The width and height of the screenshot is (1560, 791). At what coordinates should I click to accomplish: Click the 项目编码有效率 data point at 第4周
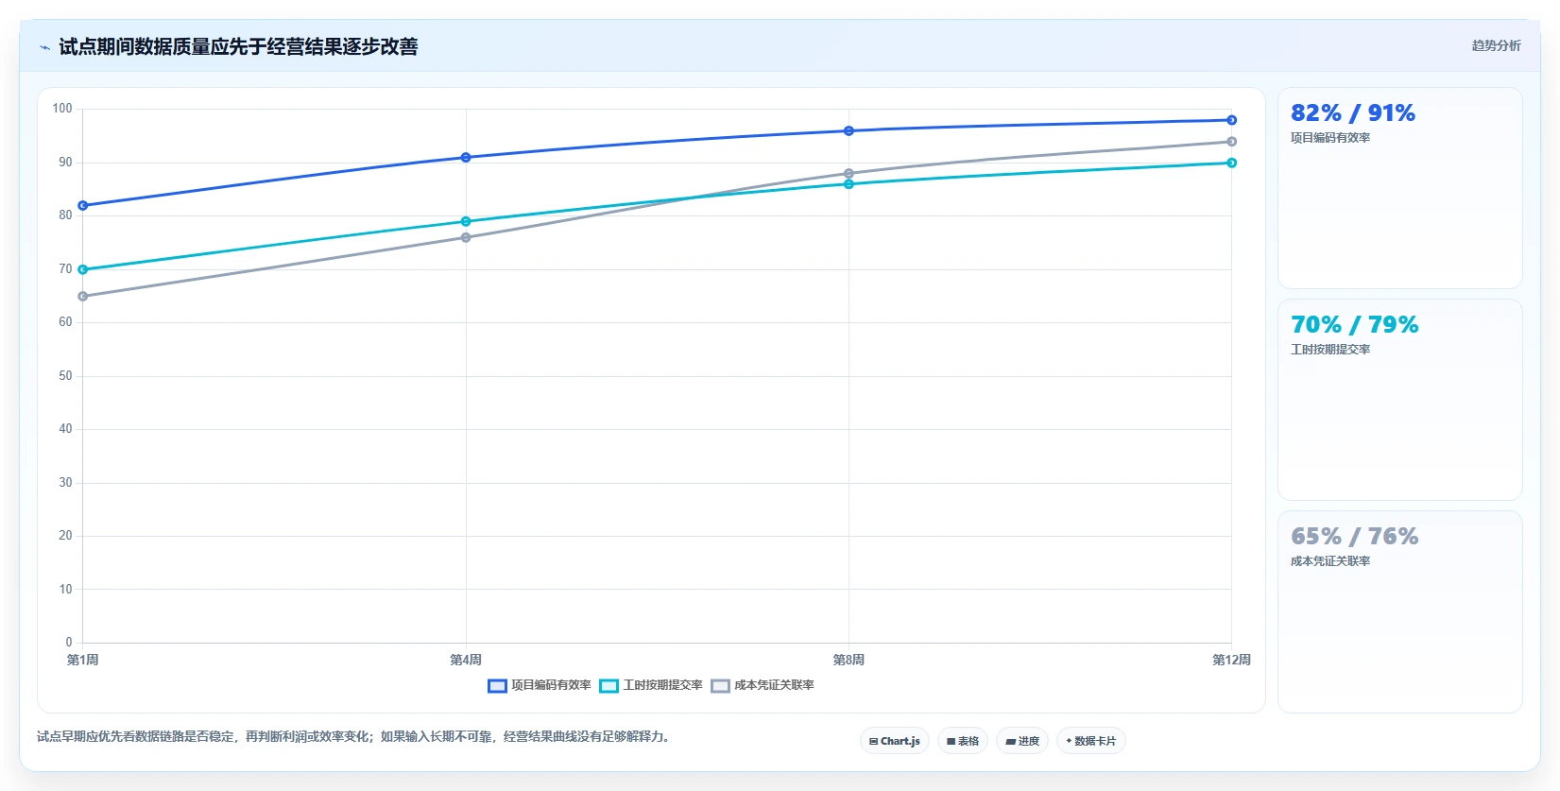(466, 158)
